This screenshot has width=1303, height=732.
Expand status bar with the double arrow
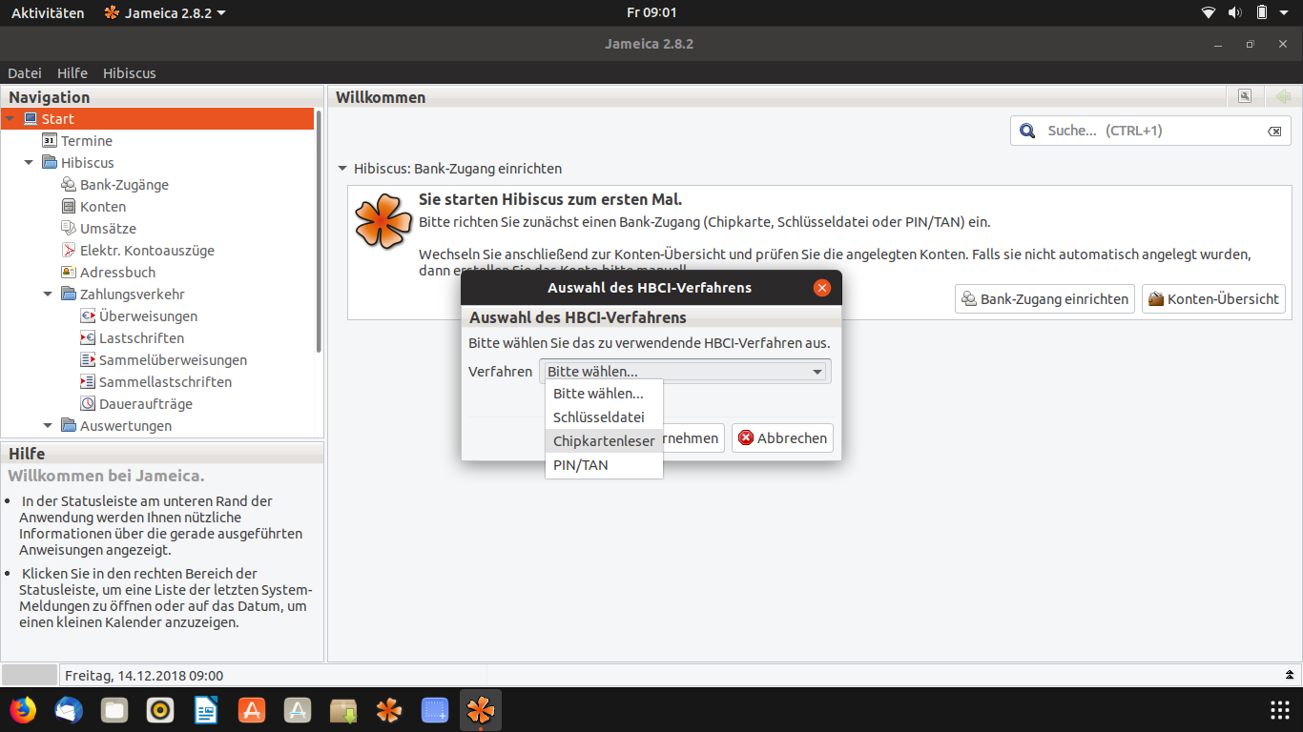click(1290, 675)
